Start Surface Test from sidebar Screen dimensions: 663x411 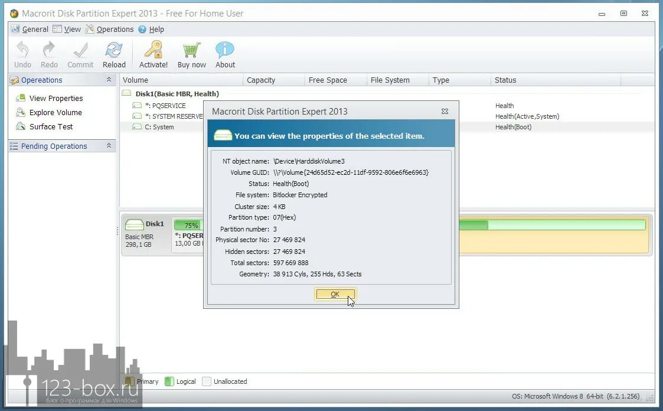pyautogui.click(x=51, y=126)
